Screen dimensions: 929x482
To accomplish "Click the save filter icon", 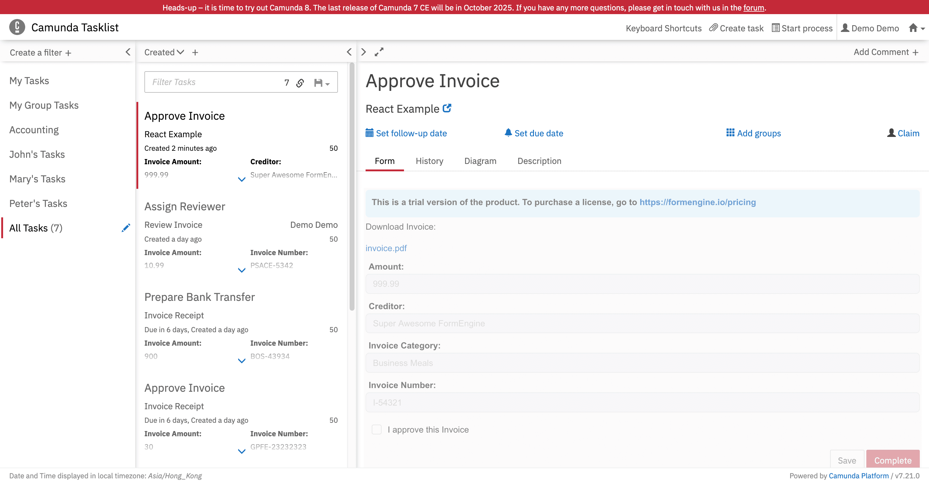I will tap(319, 83).
